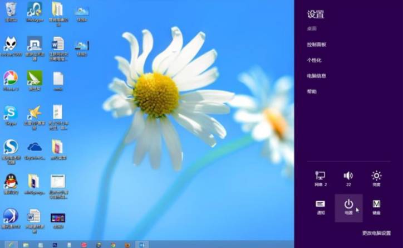Viewport: 403px width, 248px height.
Task: Click the Help (帮助) link
Action: pyautogui.click(x=312, y=91)
